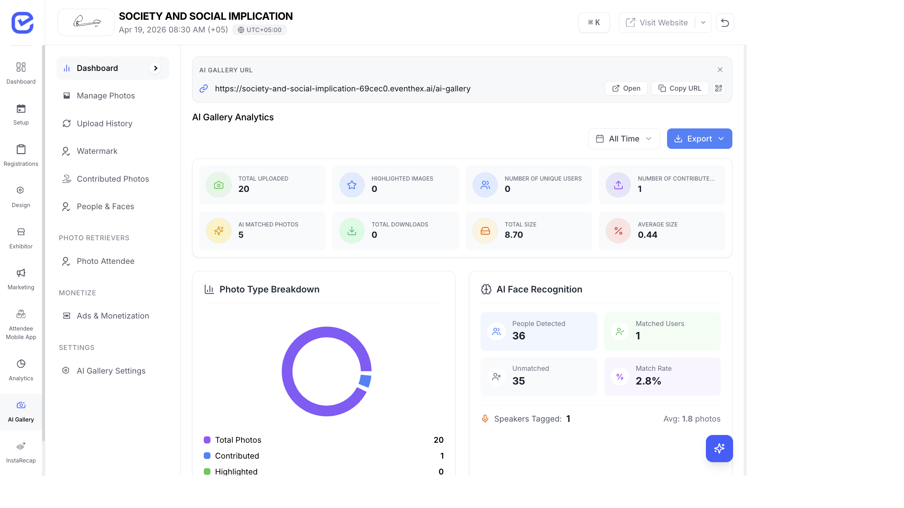Open the Dashboard main nav item

click(21, 73)
